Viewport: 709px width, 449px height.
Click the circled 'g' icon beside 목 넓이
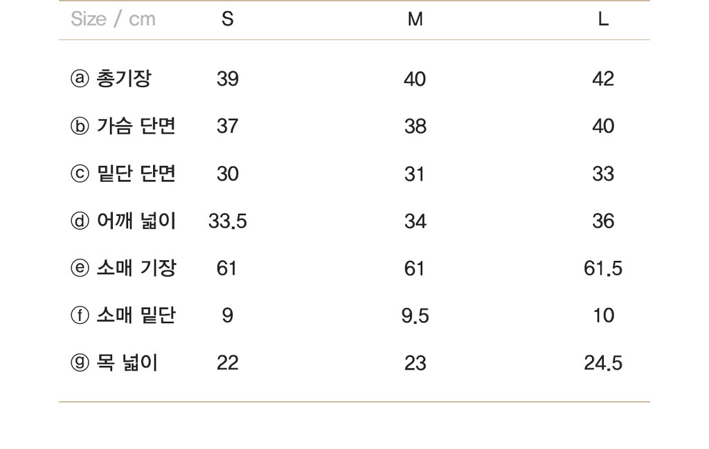pyautogui.click(x=80, y=363)
